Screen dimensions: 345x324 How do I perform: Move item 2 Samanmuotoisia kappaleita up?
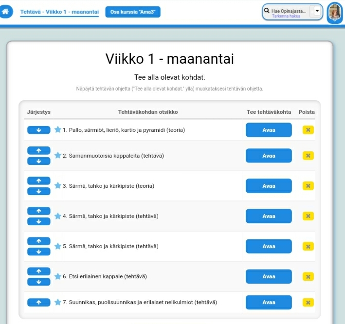click(x=39, y=151)
